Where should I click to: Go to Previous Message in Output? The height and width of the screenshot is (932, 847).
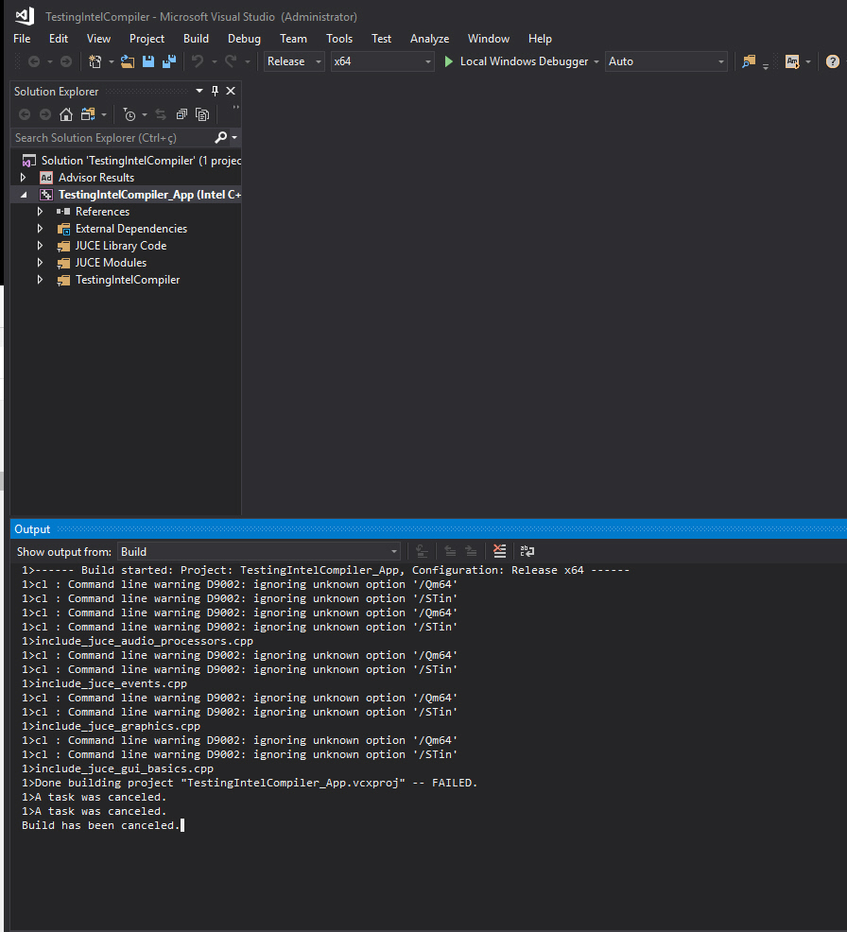[450, 551]
